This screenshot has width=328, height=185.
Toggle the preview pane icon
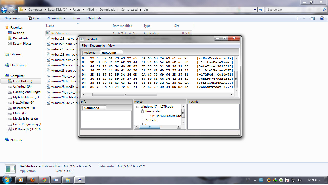[x=313, y=18]
